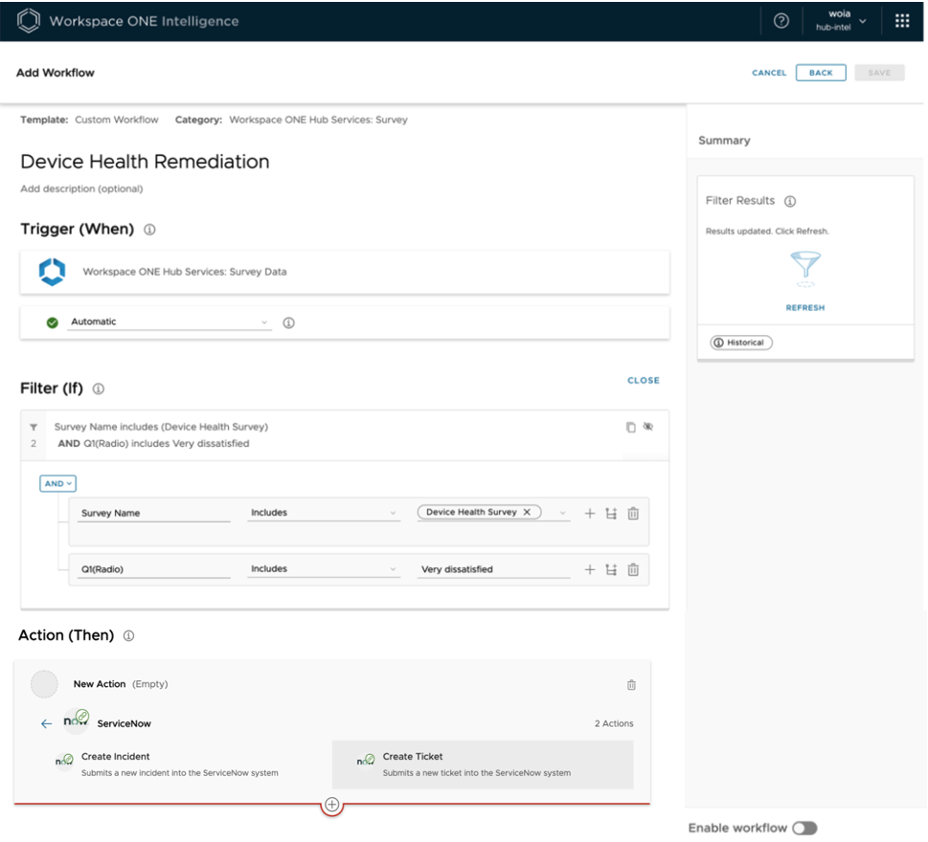This screenshot has width=928, height=842.
Task: Toggle the filter visibility eye icon
Action: pos(648,427)
